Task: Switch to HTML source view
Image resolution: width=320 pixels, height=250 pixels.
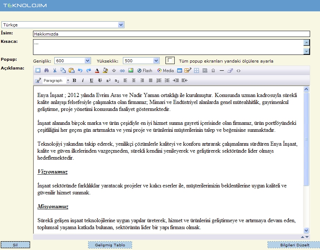Action: point(239,70)
